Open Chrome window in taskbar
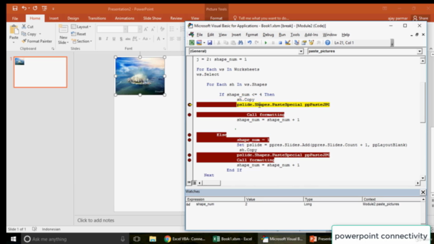Image resolution: width=434 pixels, height=244 pixels. click(x=184, y=239)
